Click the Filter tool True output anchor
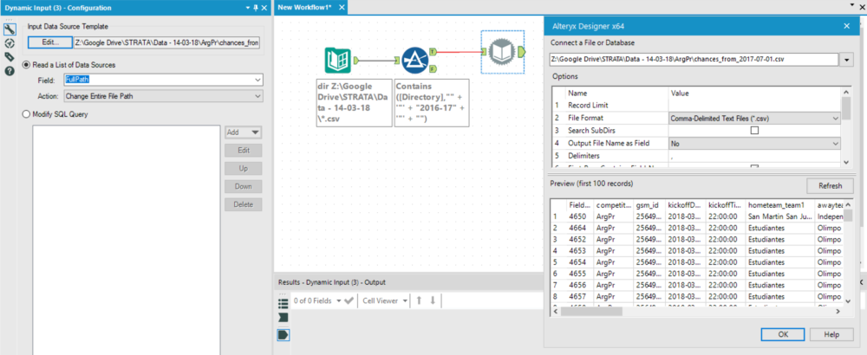 [433, 52]
